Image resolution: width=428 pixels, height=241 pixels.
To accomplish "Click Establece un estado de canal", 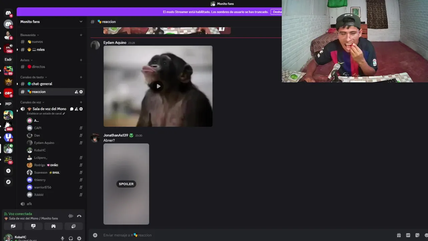I will [x=46, y=113].
